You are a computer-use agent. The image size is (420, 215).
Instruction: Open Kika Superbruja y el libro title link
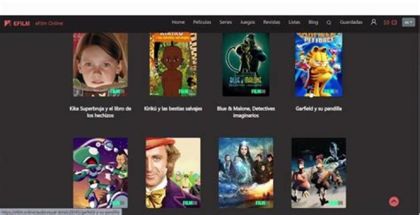click(100, 112)
